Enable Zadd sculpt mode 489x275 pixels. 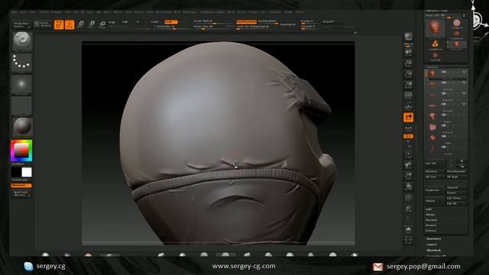[x=154, y=22]
